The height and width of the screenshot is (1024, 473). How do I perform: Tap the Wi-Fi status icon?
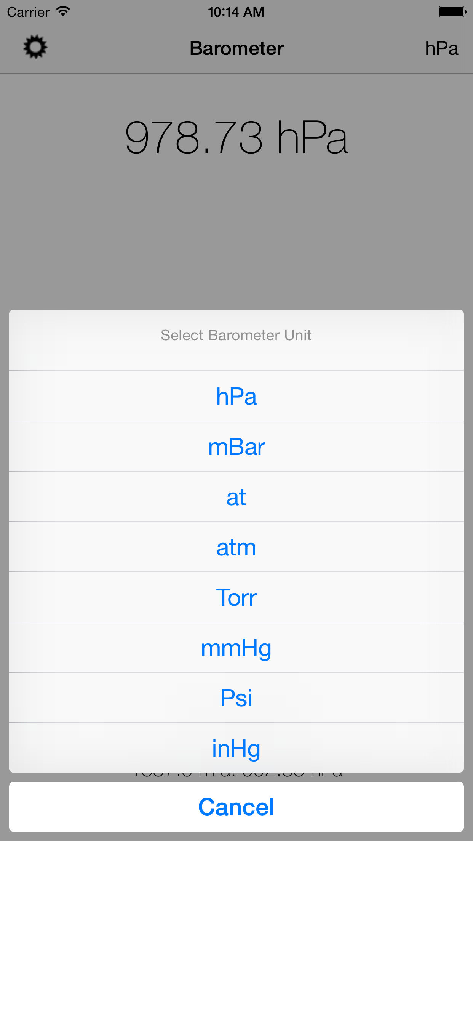tap(63, 11)
